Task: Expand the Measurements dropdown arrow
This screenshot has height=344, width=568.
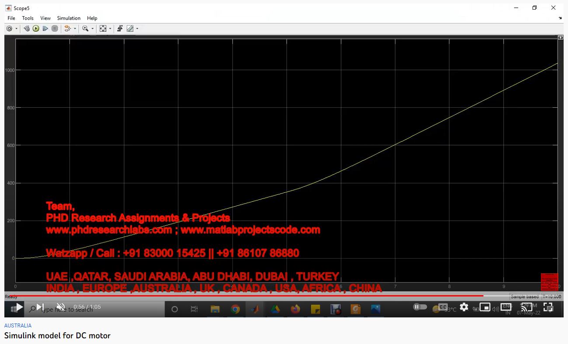Action: coord(137,29)
